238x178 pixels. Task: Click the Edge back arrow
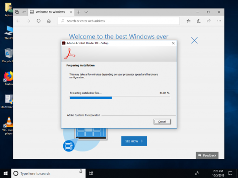[x=18, y=21]
